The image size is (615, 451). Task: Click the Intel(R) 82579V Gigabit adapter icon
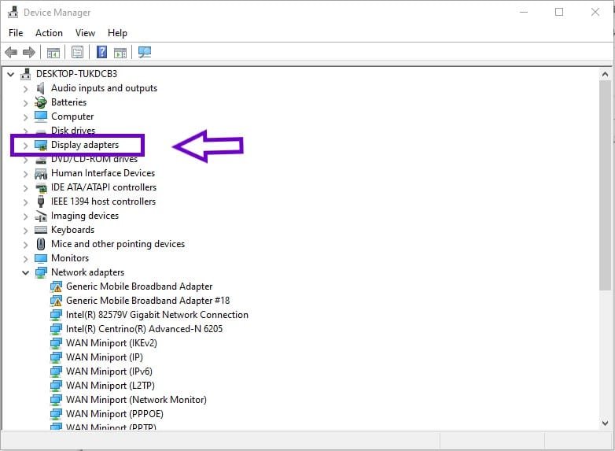click(56, 315)
